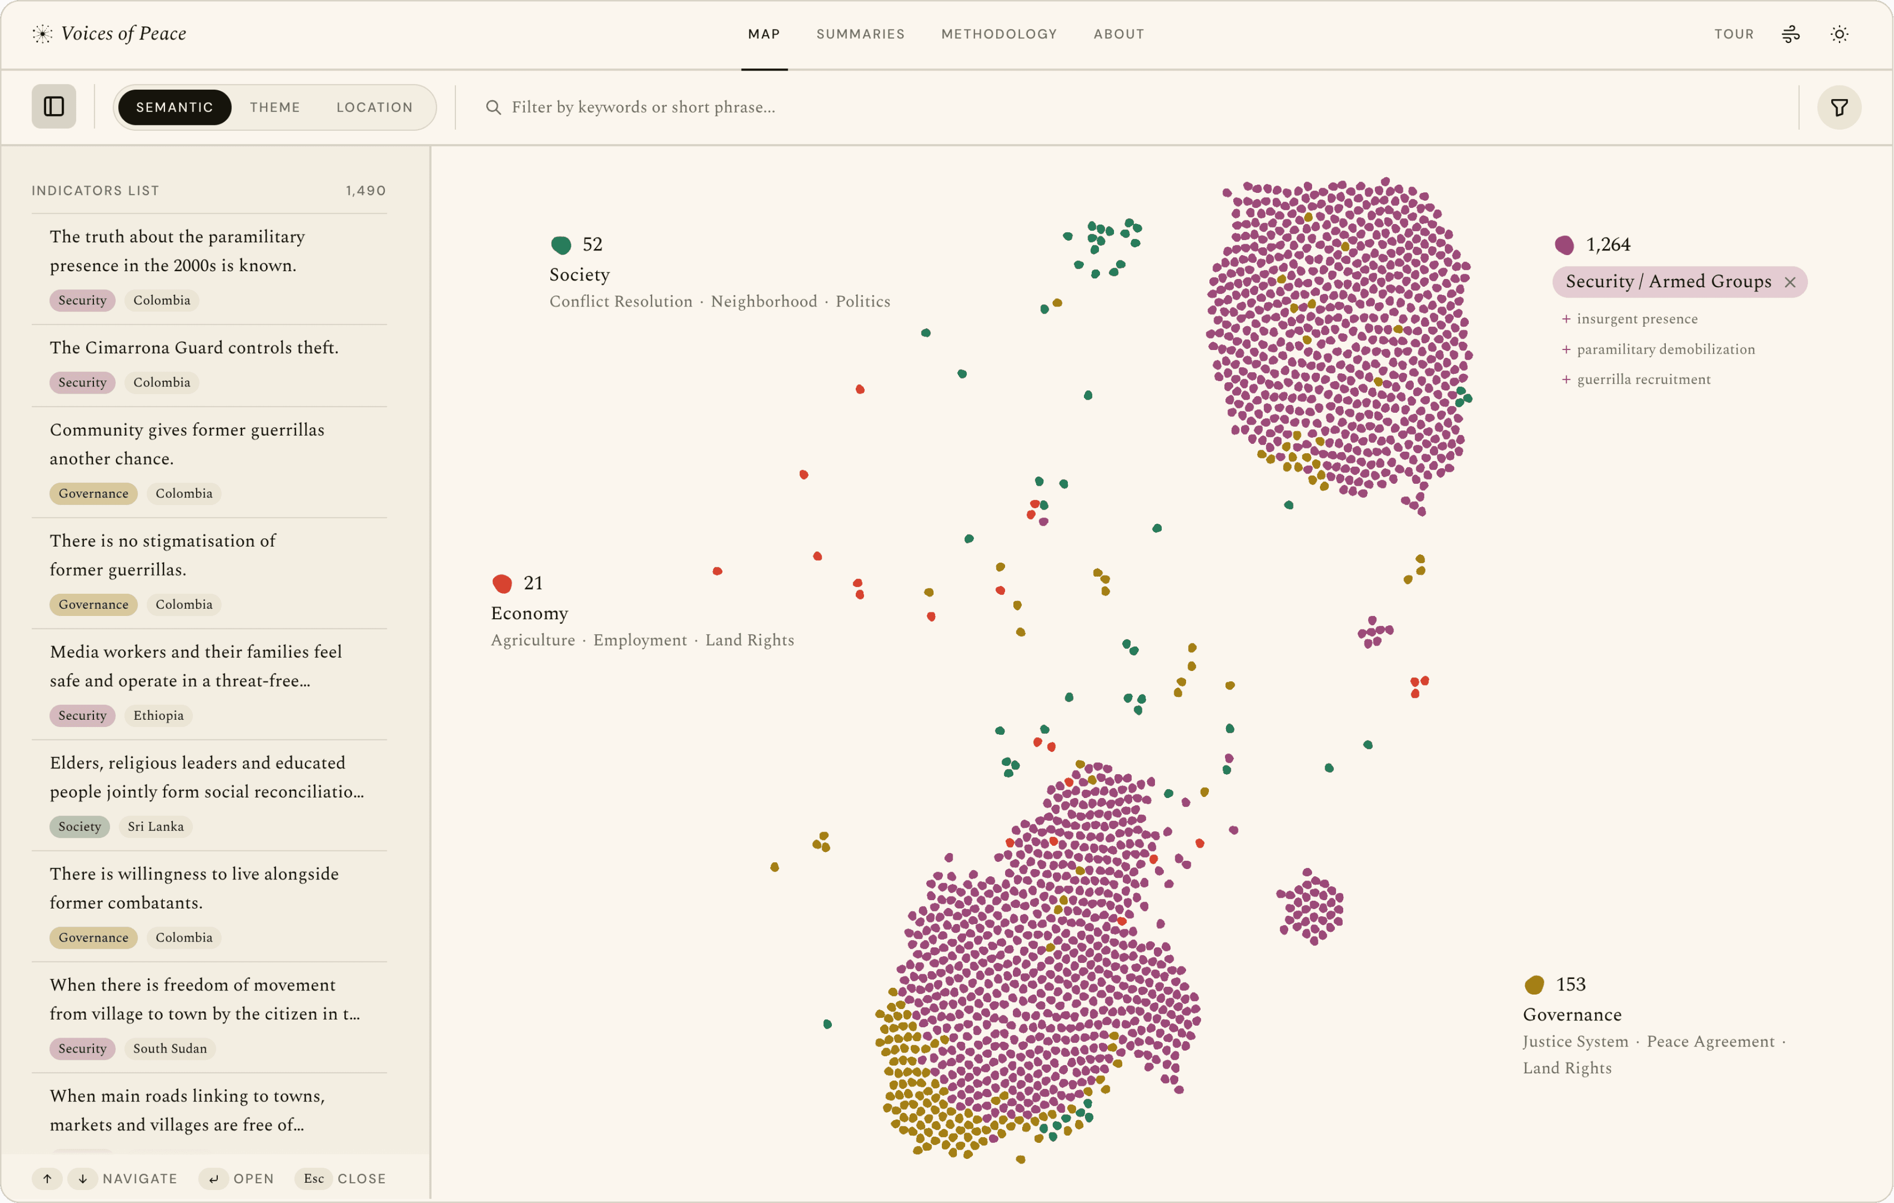1894x1203 pixels.
Task: Expand paramilitary demobilization subtopic
Action: pyautogui.click(x=1658, y=349)
